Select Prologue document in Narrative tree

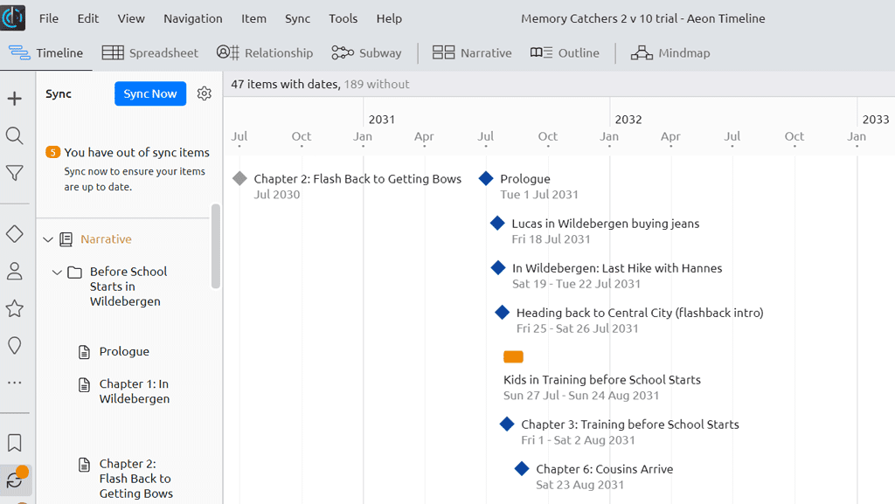point(124,351)
